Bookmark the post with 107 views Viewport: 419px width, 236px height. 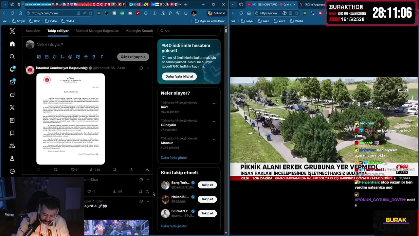point(140,191)
